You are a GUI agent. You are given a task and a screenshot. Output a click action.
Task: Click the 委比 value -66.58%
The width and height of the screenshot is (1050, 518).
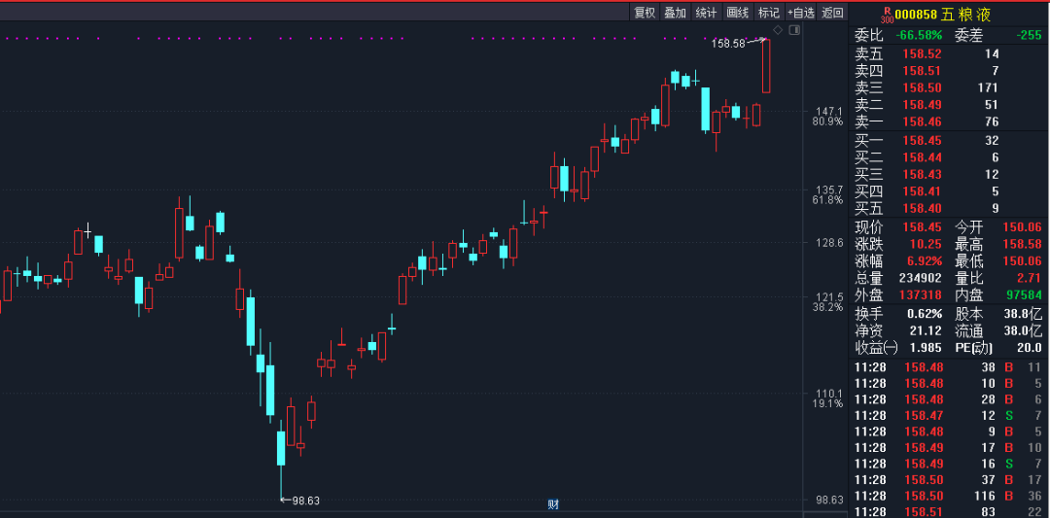click(x=920, y=35)
